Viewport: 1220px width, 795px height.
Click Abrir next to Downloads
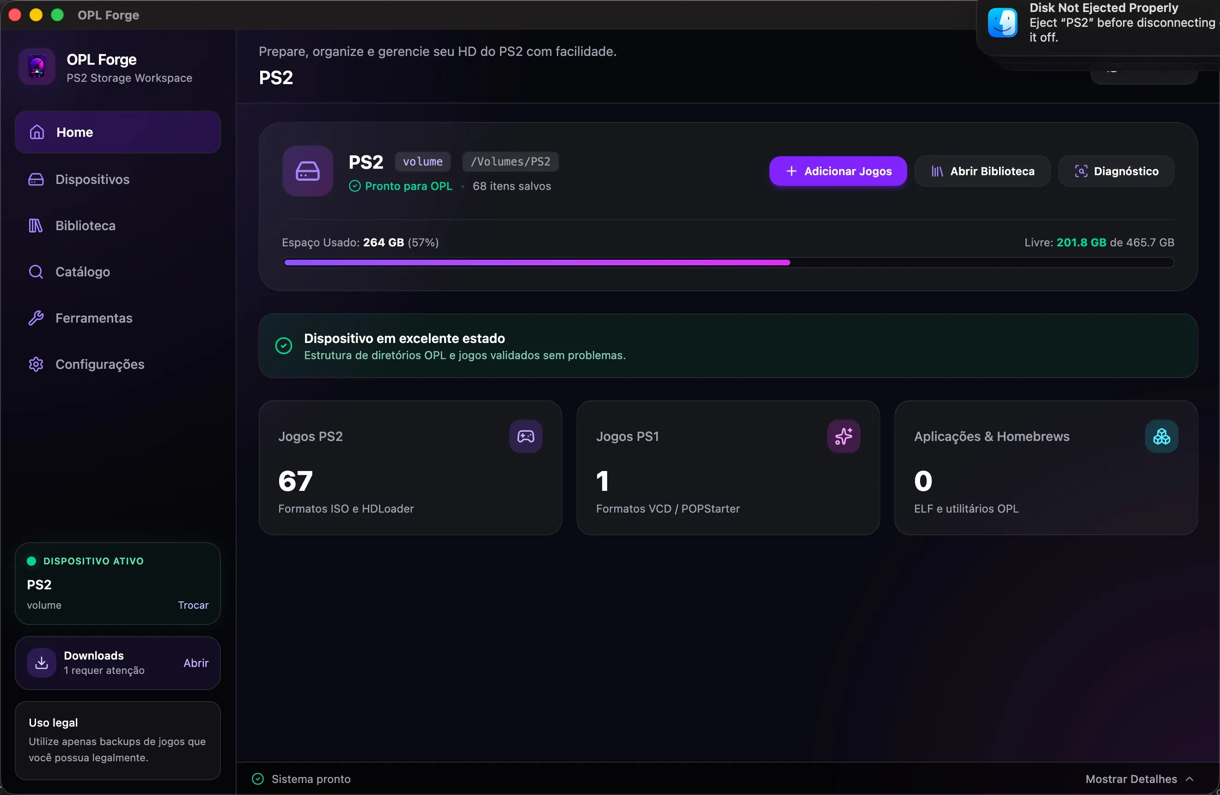pos(196,663)
